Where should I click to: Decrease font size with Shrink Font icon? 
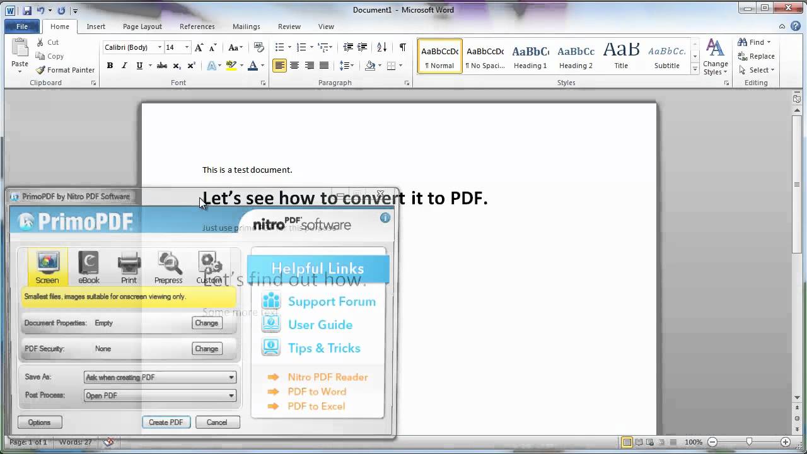tap(214, 47)
